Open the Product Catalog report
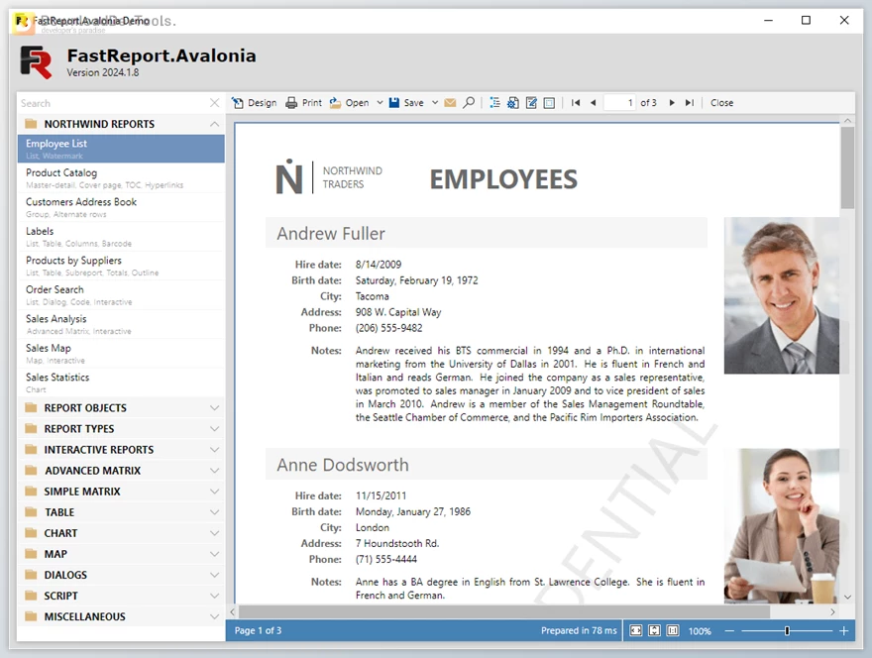This screenshot has width=872, height=658. tap(121, 178)
